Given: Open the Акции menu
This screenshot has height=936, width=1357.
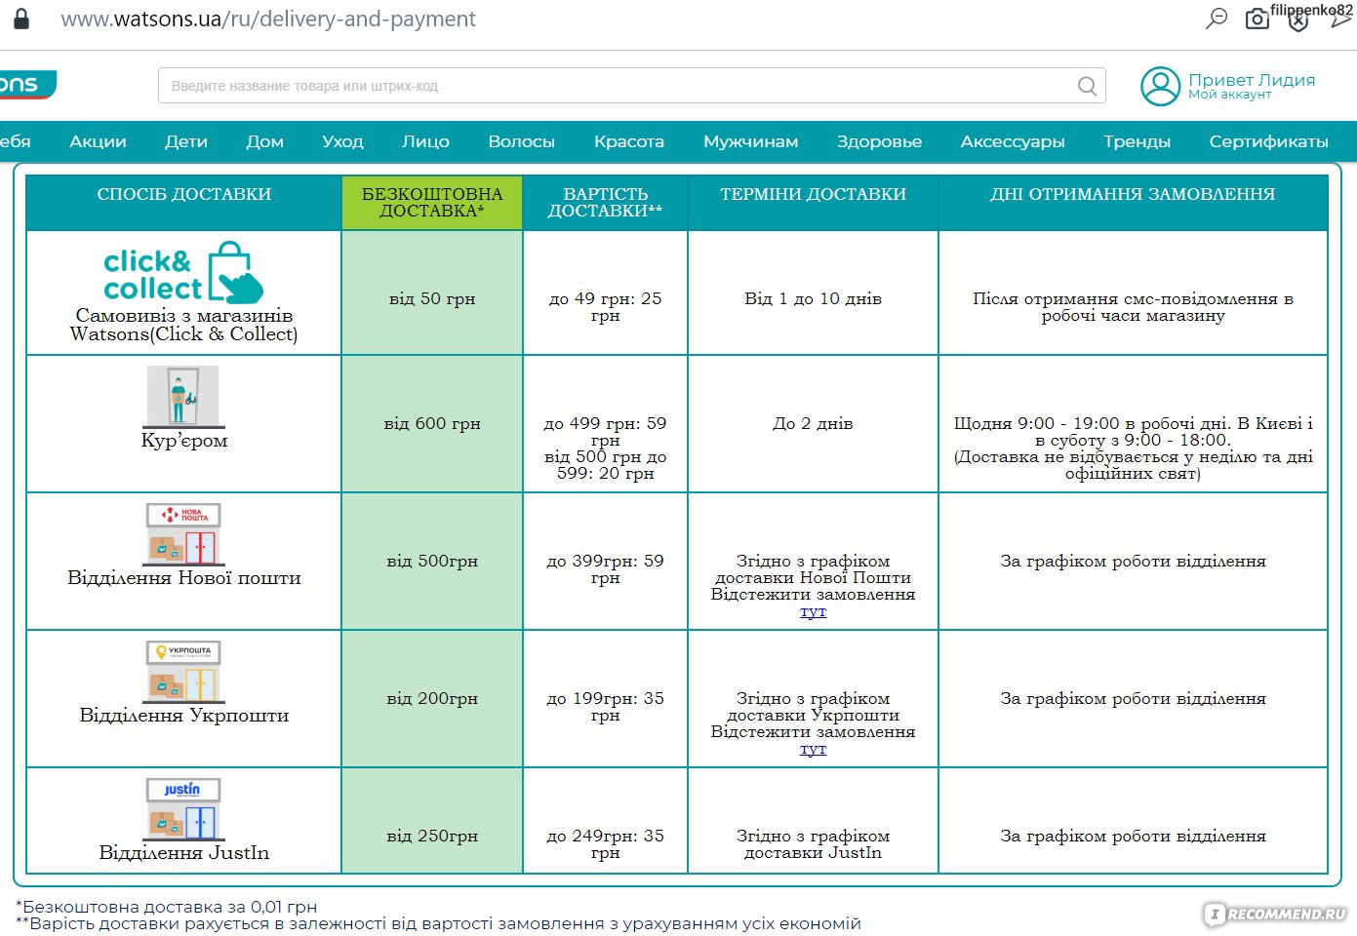Looking at the screenshot, I should [x=98, y=141].
